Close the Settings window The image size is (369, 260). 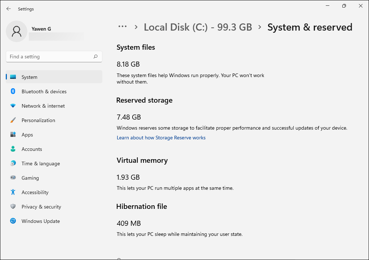360,6
